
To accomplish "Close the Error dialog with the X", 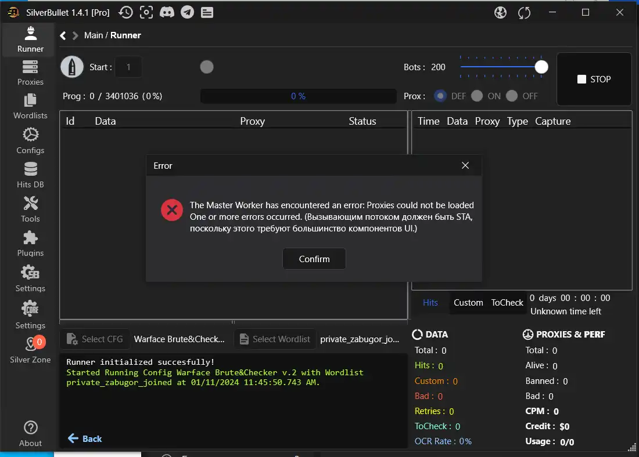I will [465, 165].
